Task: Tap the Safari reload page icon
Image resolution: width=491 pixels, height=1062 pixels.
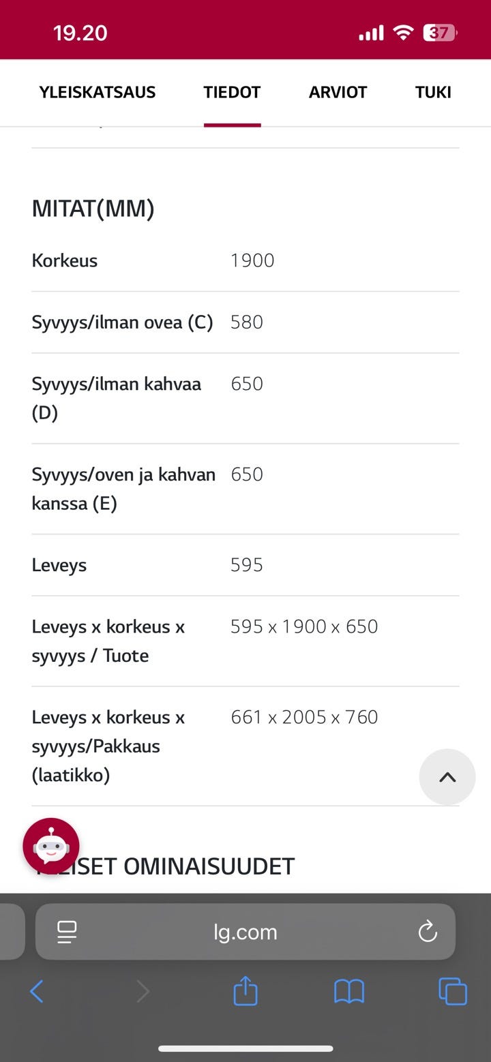Action: [x=428, y=931]
